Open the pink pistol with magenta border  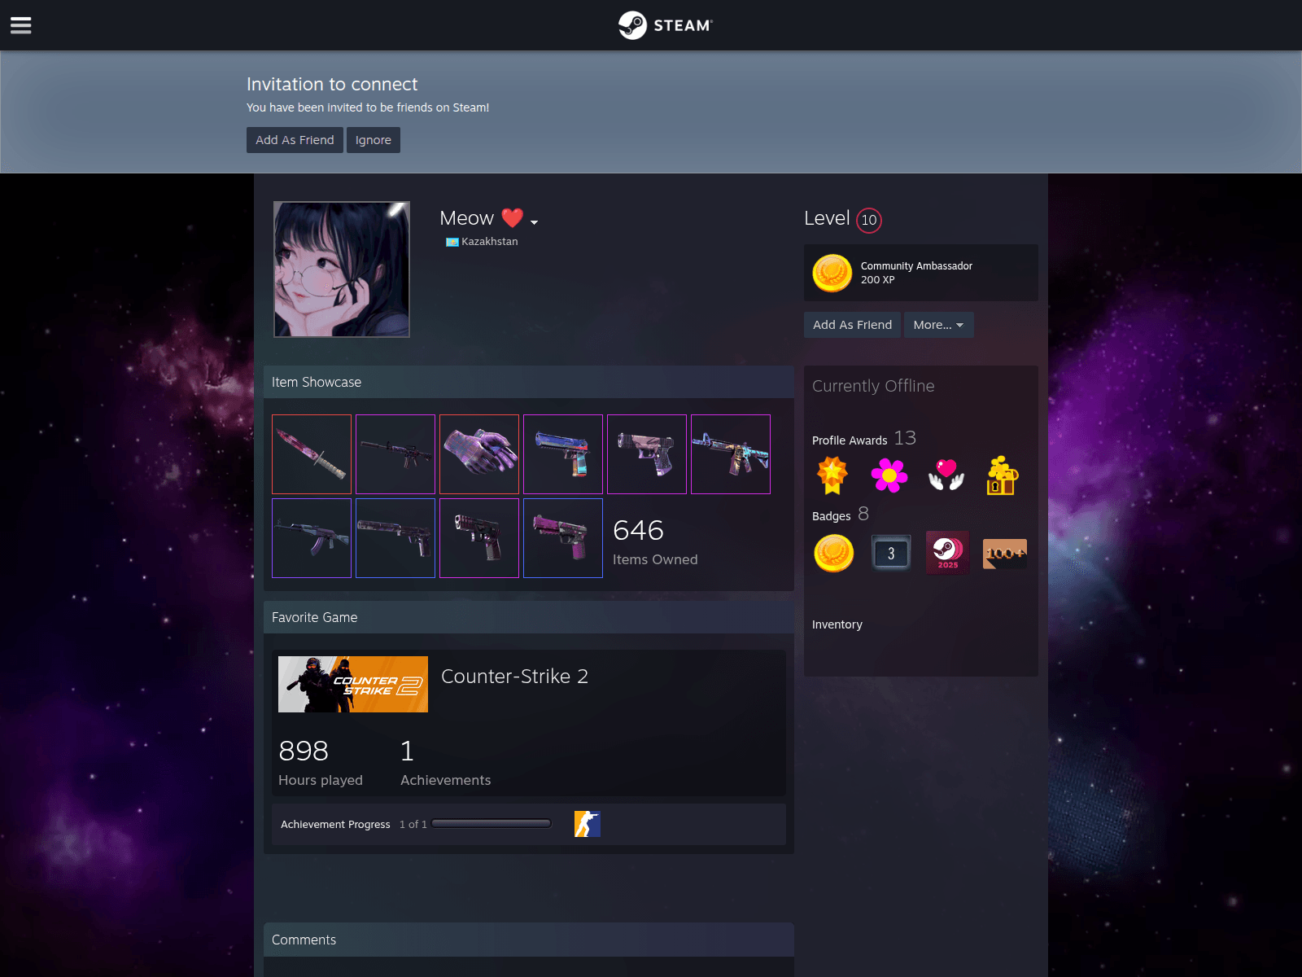[x=647, y=454]
